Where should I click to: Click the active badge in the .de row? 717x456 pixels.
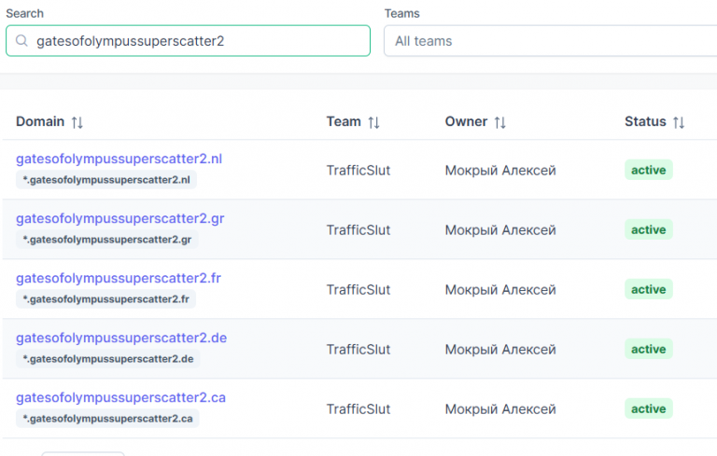pos(649,349)
